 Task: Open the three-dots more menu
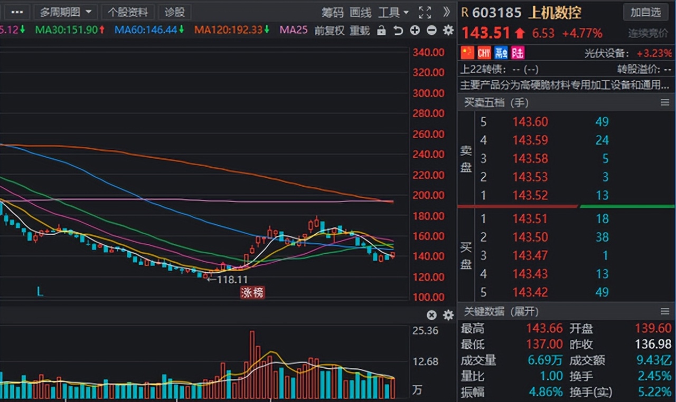17,12
